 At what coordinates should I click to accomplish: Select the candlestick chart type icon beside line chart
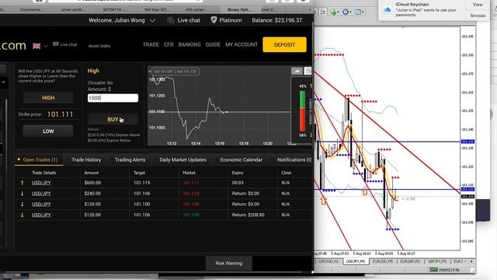click(308, 71)
